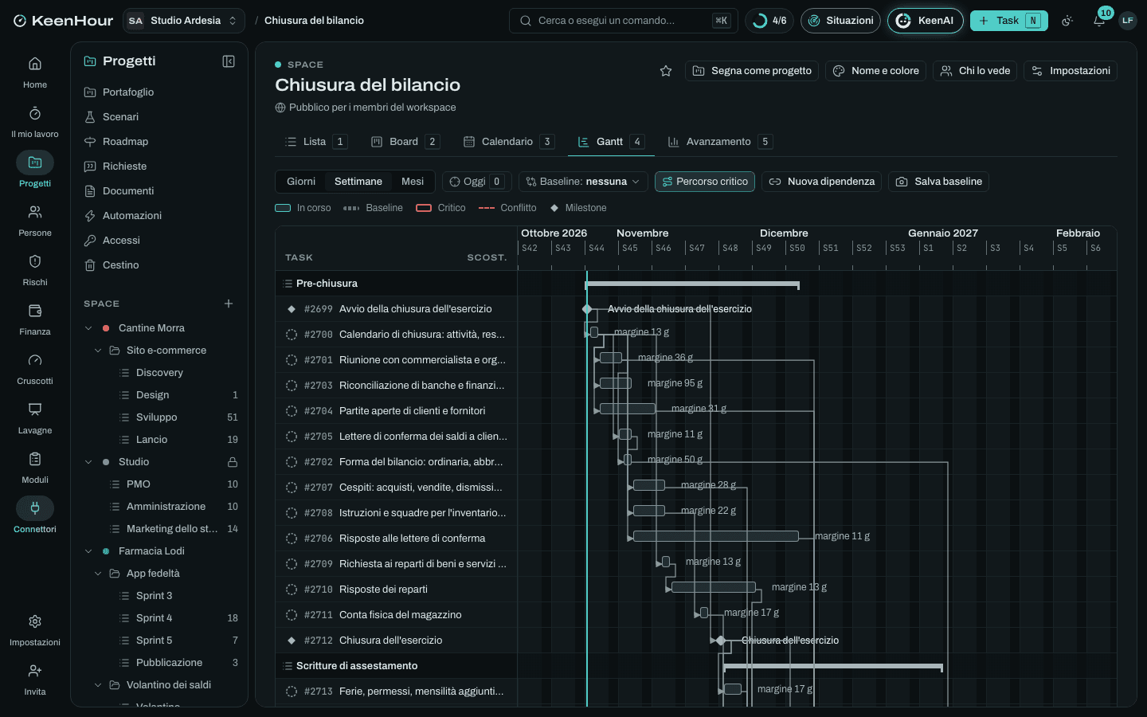Select Settimane timescale
This screenshot has height=717, width=1147.
[x=358, y=182]
